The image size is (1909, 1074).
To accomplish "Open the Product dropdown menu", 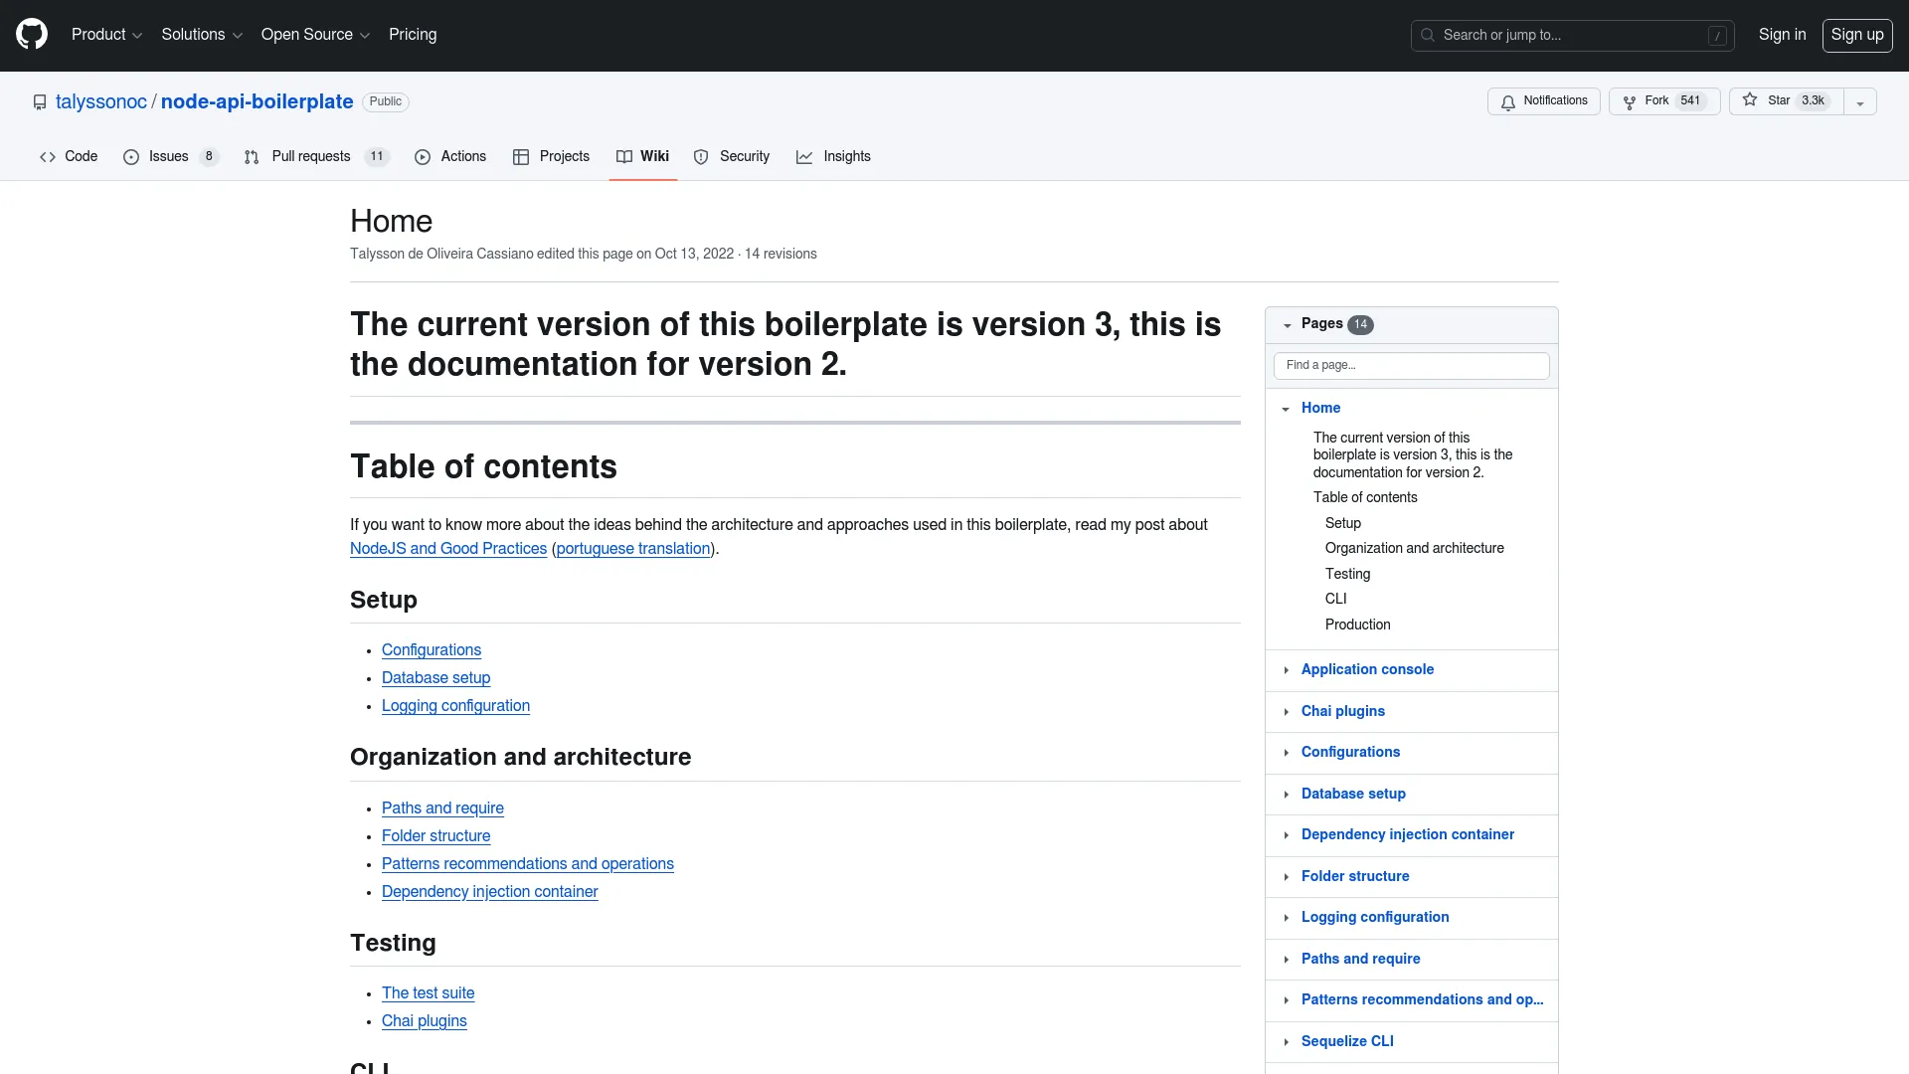I will (106, 35).
